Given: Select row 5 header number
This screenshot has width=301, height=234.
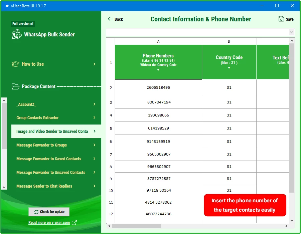Looking at the screenshot, I should (x=111, y=129).
